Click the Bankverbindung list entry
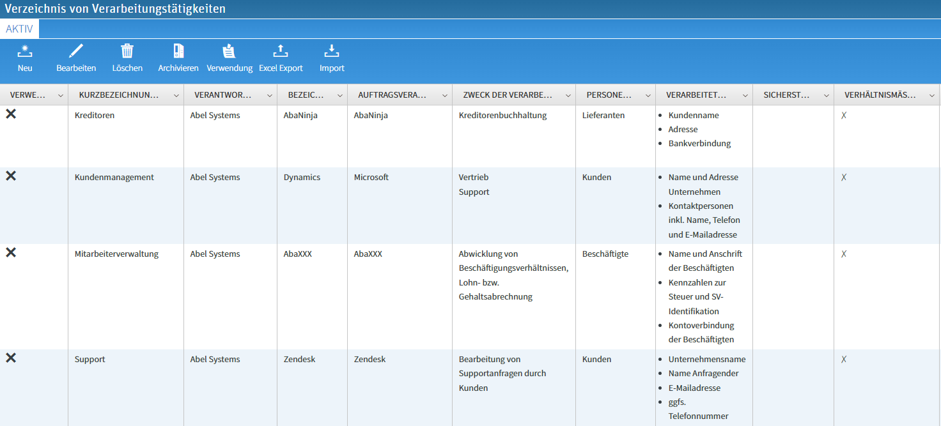Image resolution: width=941 pixels, height=426 pixels. pyautogui.click(x=699, y=144)
